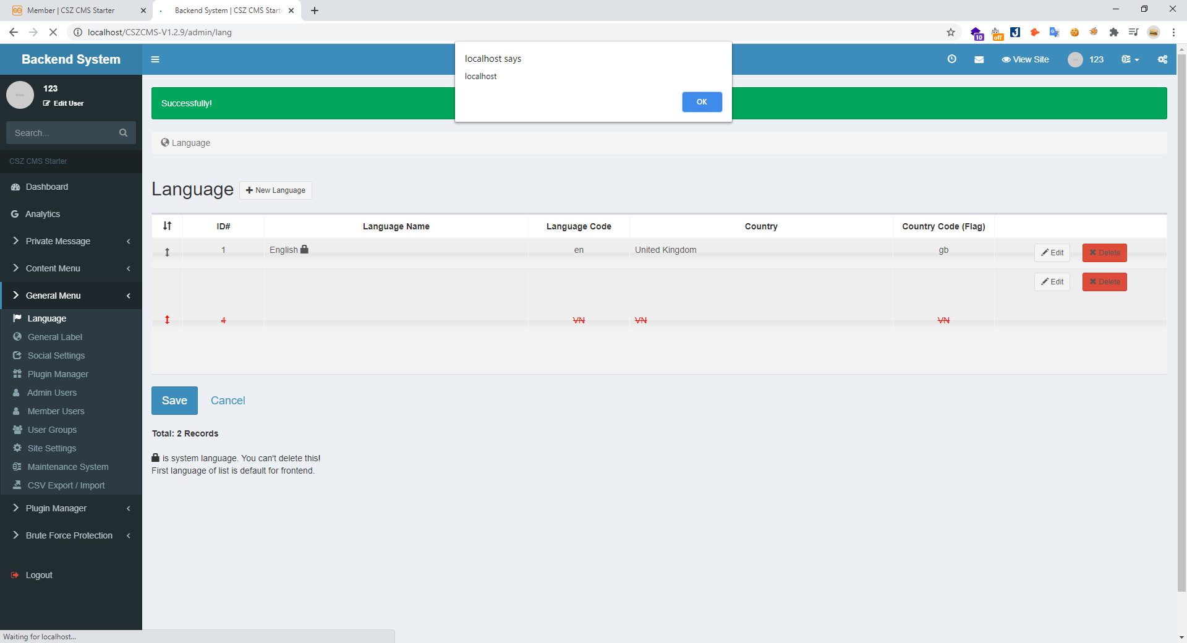
Task: Click the site information icon beside URL
Action: tap(78, 32)
